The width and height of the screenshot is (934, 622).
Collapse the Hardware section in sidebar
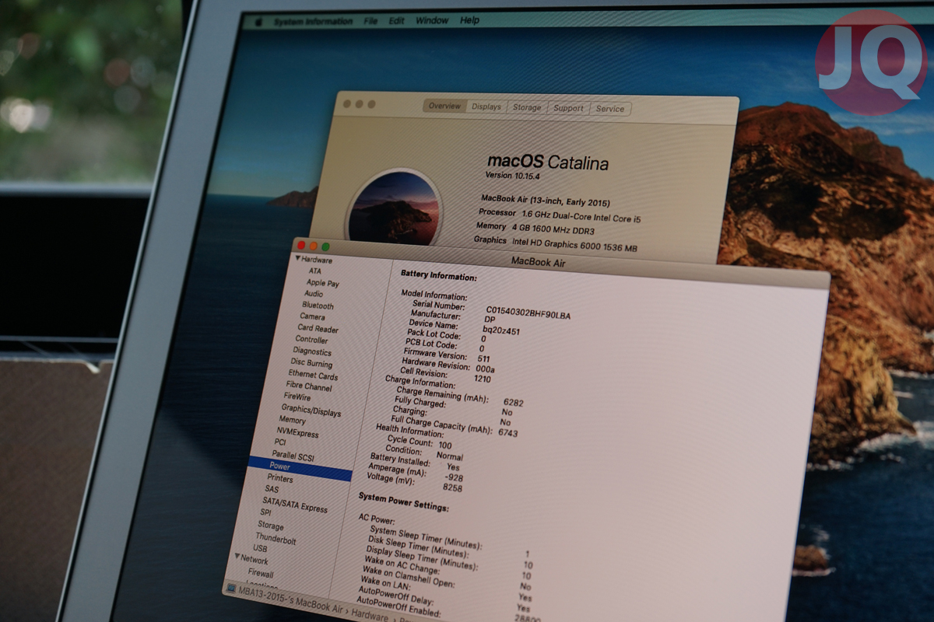(x=297, y=259)
